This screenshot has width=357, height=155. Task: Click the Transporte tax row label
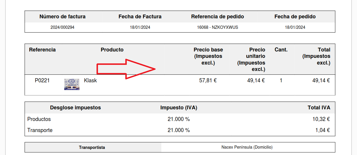(x=40, y=130)
